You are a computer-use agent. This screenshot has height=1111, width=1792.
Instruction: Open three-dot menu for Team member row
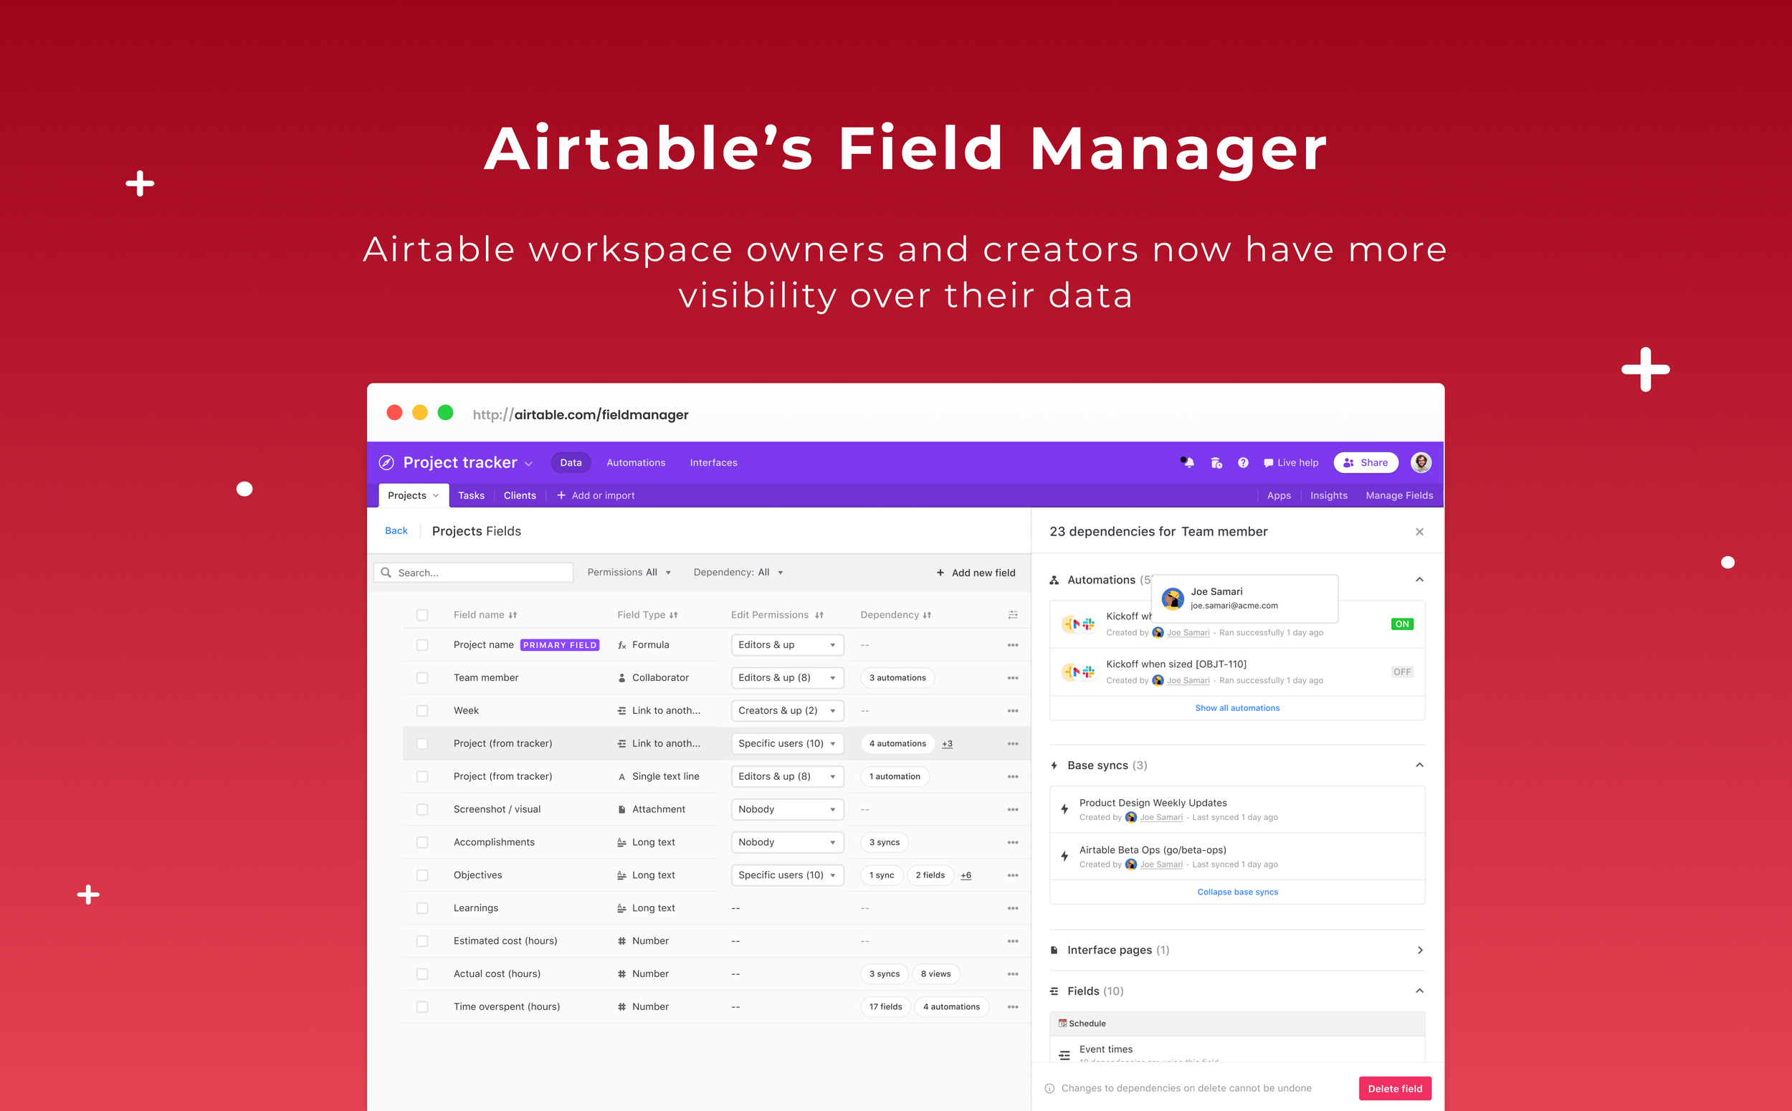click(x=1012, y=677)
